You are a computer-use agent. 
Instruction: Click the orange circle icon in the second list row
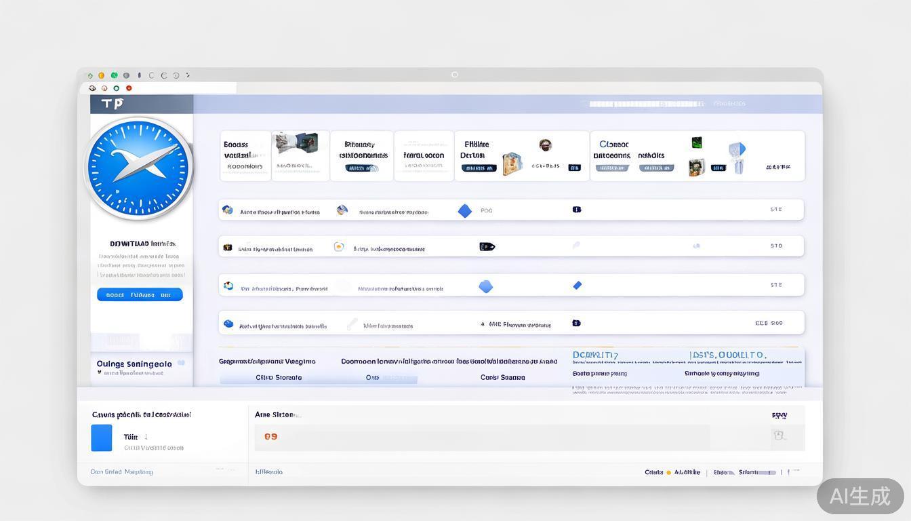pyautogui.click(x=339, y=247)
